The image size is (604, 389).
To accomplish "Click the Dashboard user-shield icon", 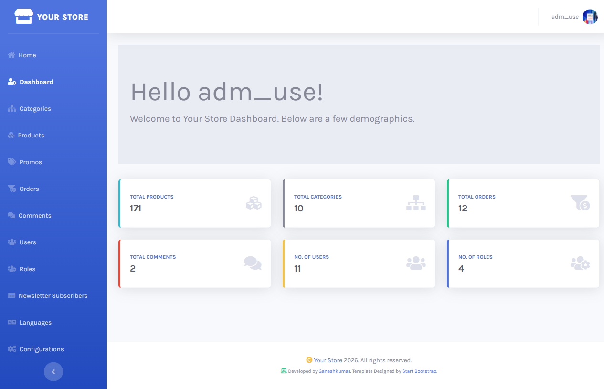I will tap(12, 82).
